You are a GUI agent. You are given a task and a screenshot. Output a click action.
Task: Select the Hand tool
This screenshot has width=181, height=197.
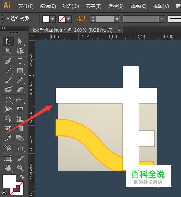pyautogui.click(x=8, y=168)
